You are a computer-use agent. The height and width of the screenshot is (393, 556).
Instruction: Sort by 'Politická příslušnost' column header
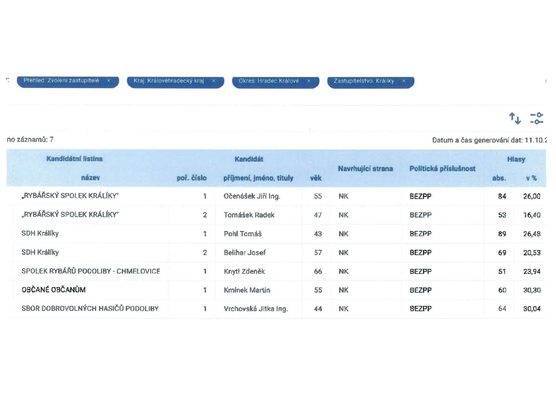[442, 169]
